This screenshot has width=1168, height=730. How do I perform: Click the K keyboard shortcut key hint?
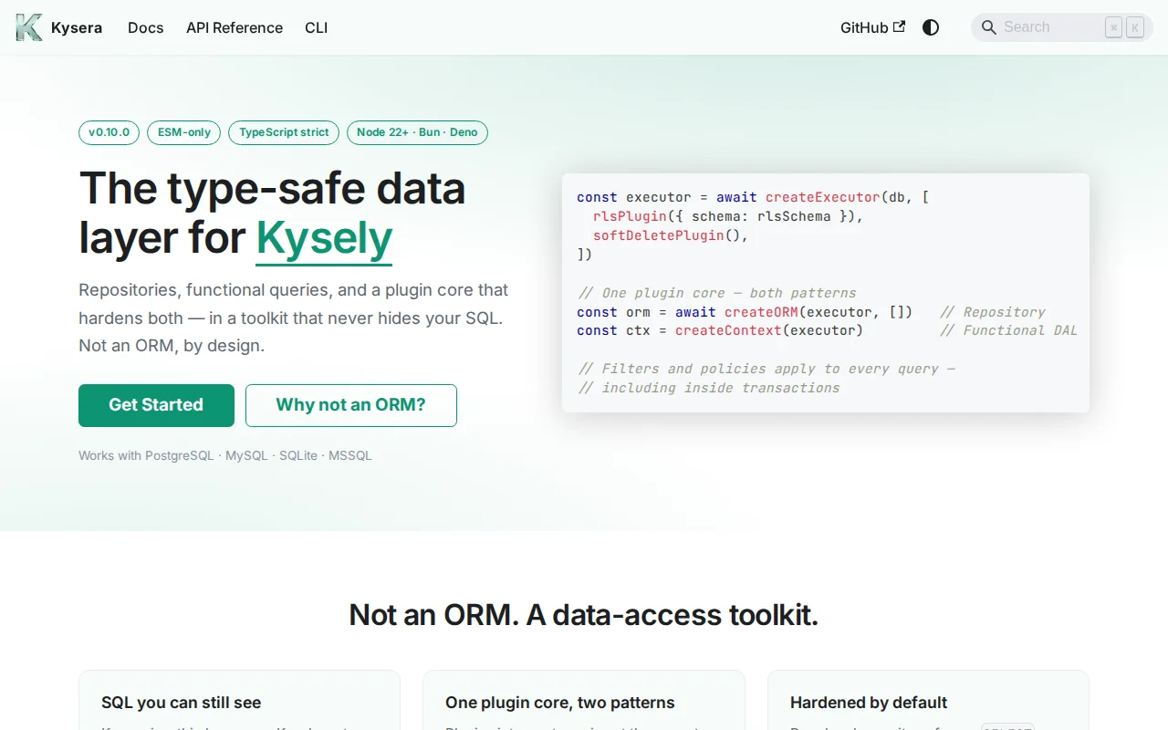1135,27
